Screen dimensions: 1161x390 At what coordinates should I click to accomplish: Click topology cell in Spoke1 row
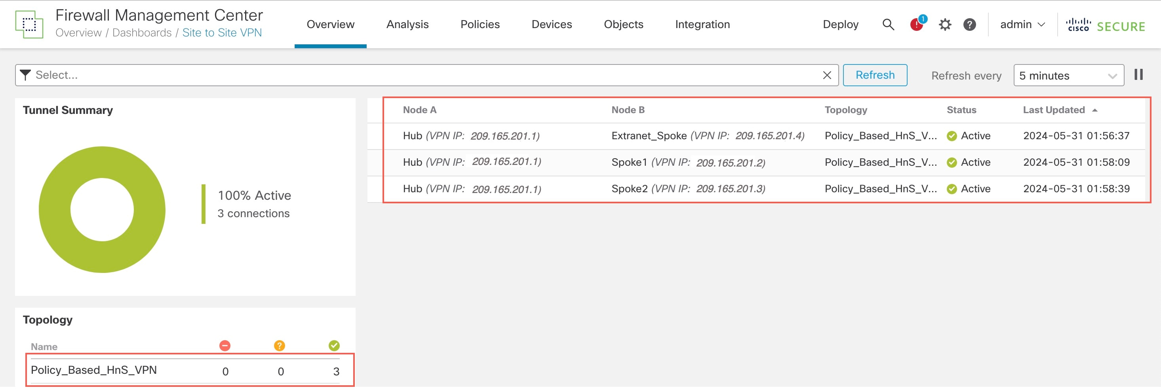[x=881, y=163]
